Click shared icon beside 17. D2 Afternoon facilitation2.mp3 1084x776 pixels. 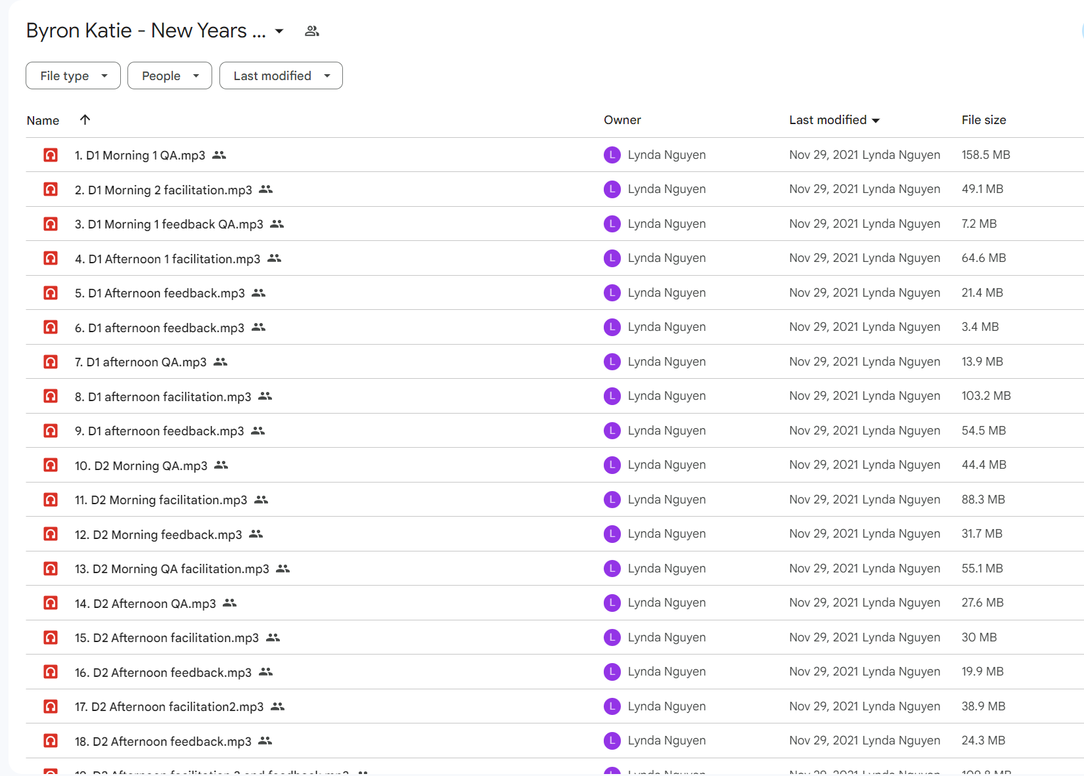(x=278, y=706)
